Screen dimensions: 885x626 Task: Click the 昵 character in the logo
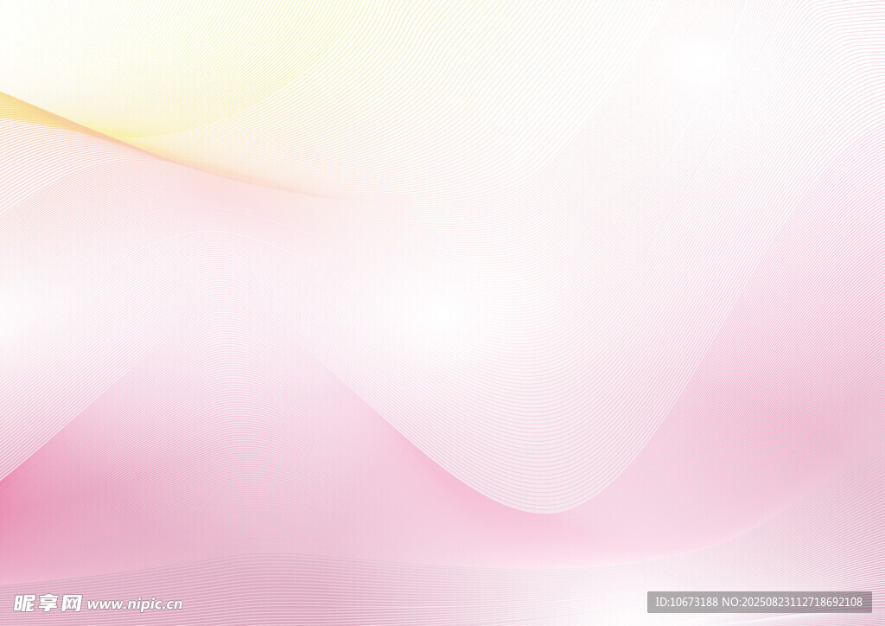(24, 603)
